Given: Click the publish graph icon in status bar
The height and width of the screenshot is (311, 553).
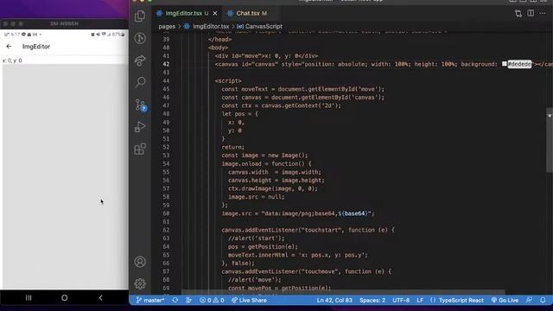Looking at the screenshot, I should (x=188, y=301).
